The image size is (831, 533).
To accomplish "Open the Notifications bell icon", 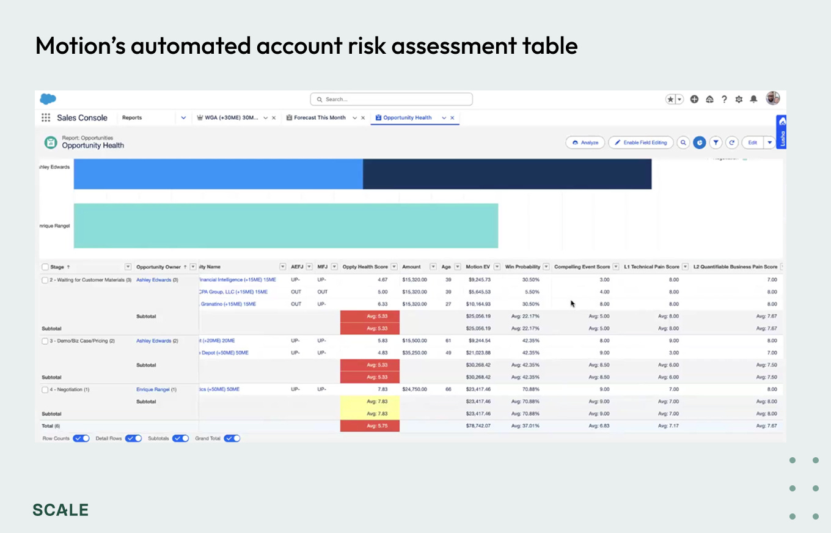I will (753, 99).
